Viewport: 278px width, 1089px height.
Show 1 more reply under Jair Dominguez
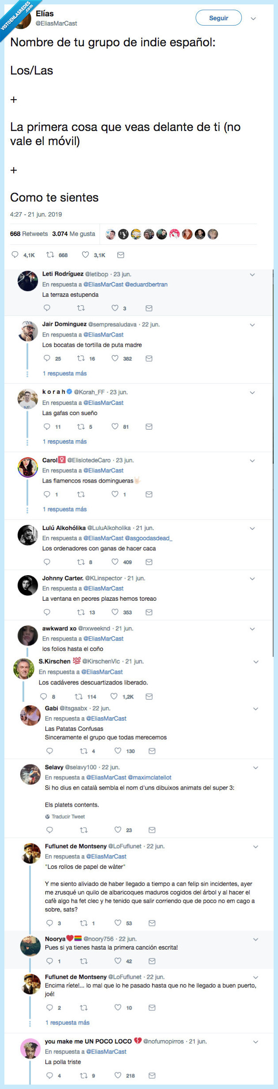click(x=64, y=374)
